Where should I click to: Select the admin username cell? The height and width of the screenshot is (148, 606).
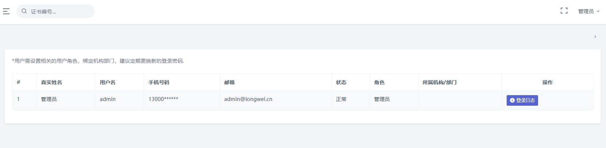[x=108, y=99]
